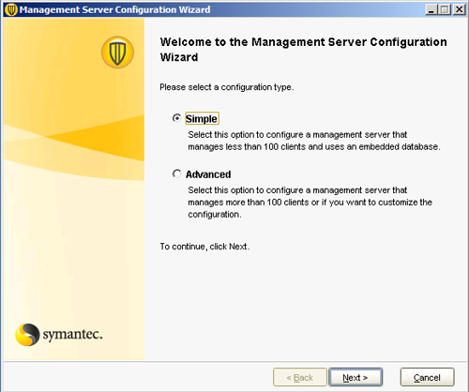This screenshot has width=469, height=392.
Task: Click the 'Welcome to the Management Server Configuration Wizard' heading
Action: (x=303, y=50)
